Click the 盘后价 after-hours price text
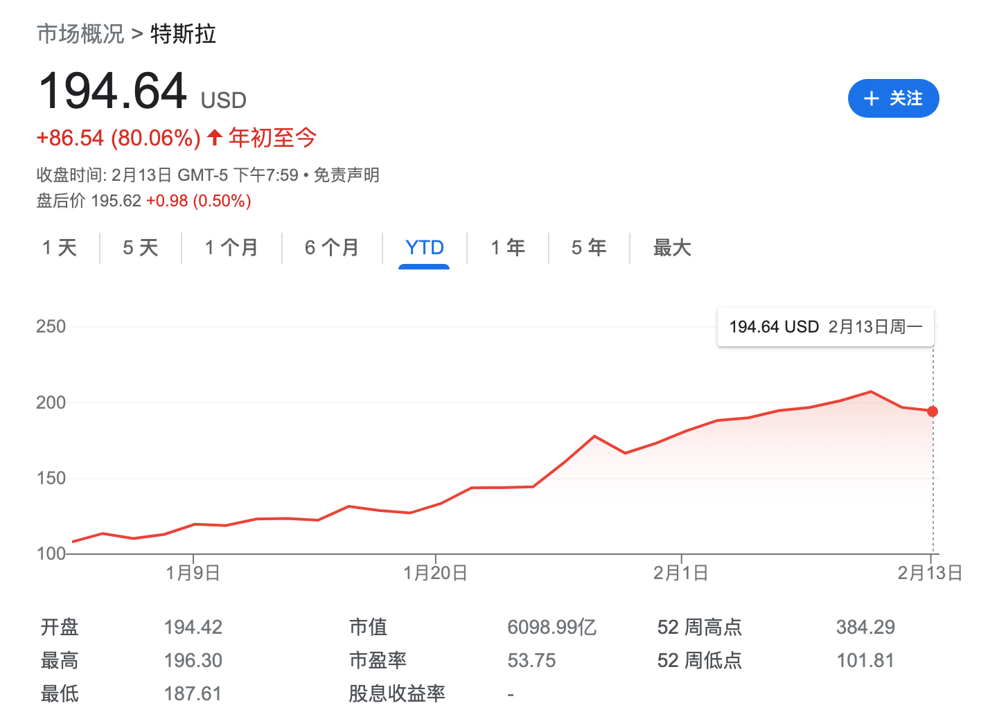The height and width of the screenshot is (719, 1006). point(61,200)
